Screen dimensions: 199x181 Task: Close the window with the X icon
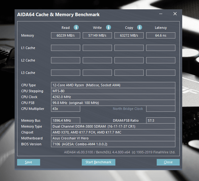point(175,14)
